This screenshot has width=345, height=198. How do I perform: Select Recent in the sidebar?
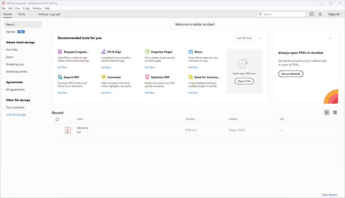point(23,25)
